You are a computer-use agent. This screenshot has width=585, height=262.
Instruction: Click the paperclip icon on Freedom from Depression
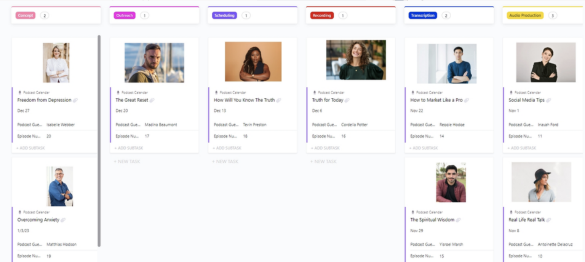[76, 100]
